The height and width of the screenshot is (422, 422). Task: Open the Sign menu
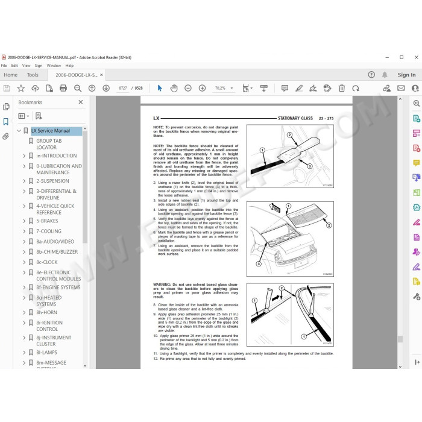point(39,65)
